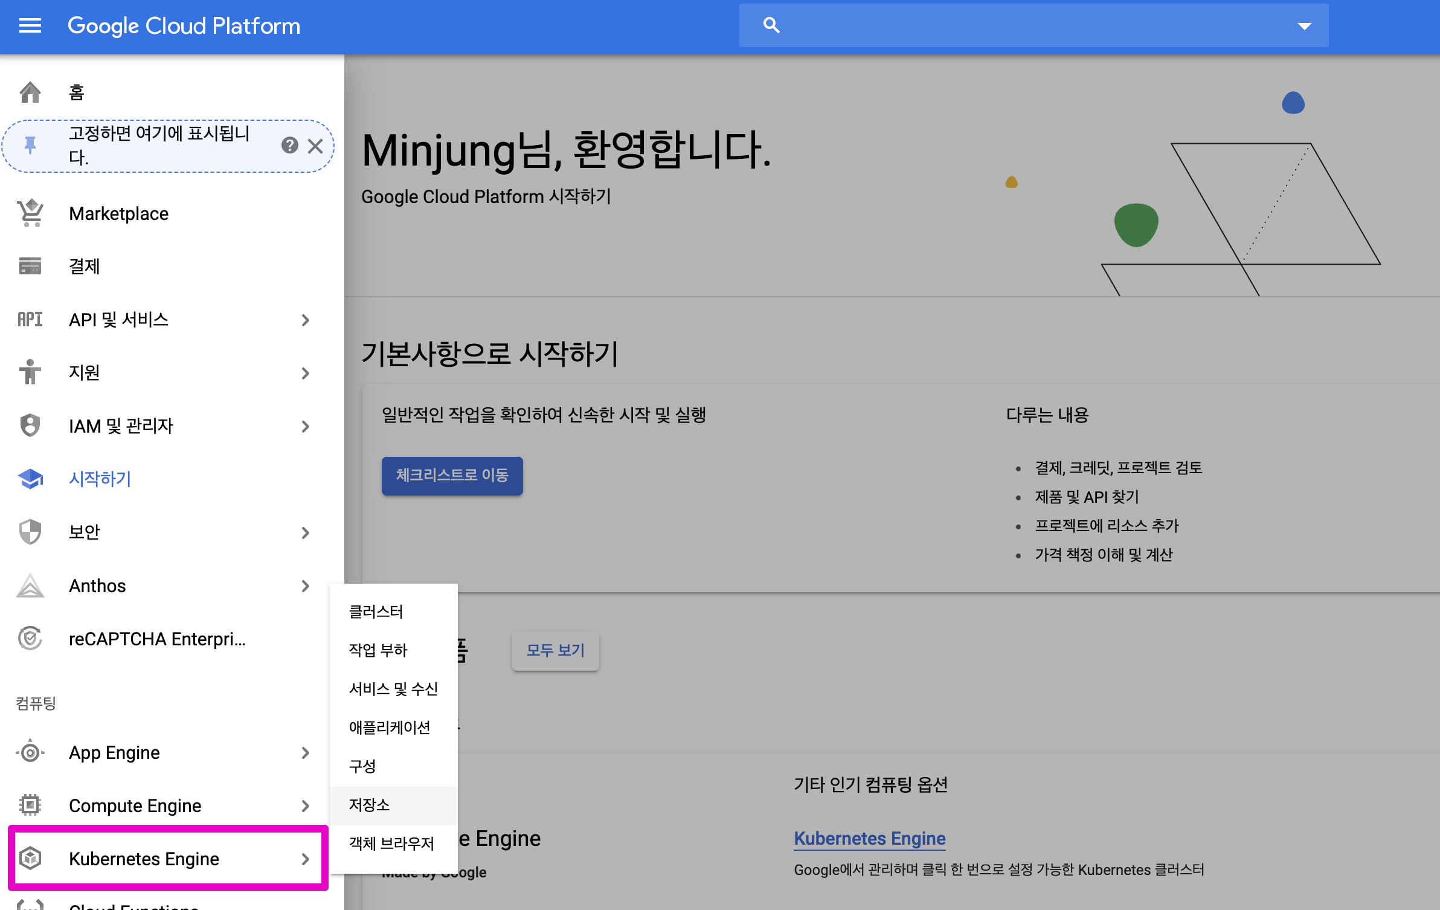Open reCAPTCHA Enterprise in the sidebar
The width and height of the screenshot is (1440, 910).
pos(172,639)
